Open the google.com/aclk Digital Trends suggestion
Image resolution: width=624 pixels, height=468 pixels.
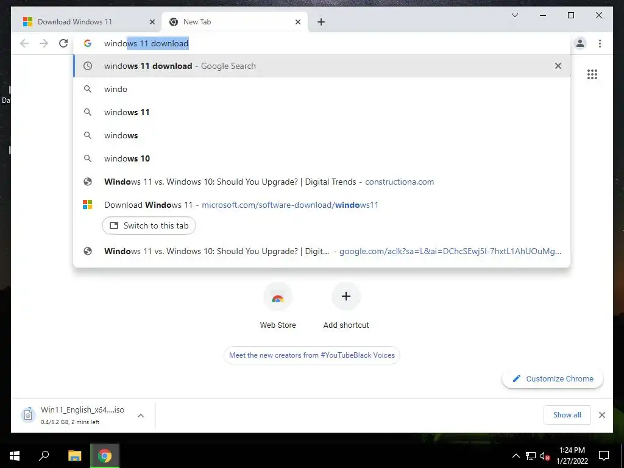point(322,251)
